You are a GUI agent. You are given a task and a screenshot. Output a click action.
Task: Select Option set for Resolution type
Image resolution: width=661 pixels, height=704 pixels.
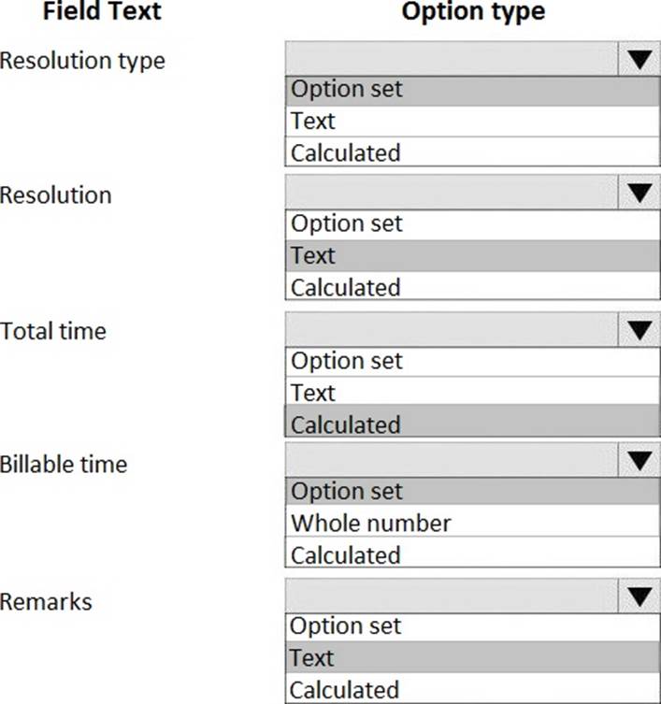point(473,91)
